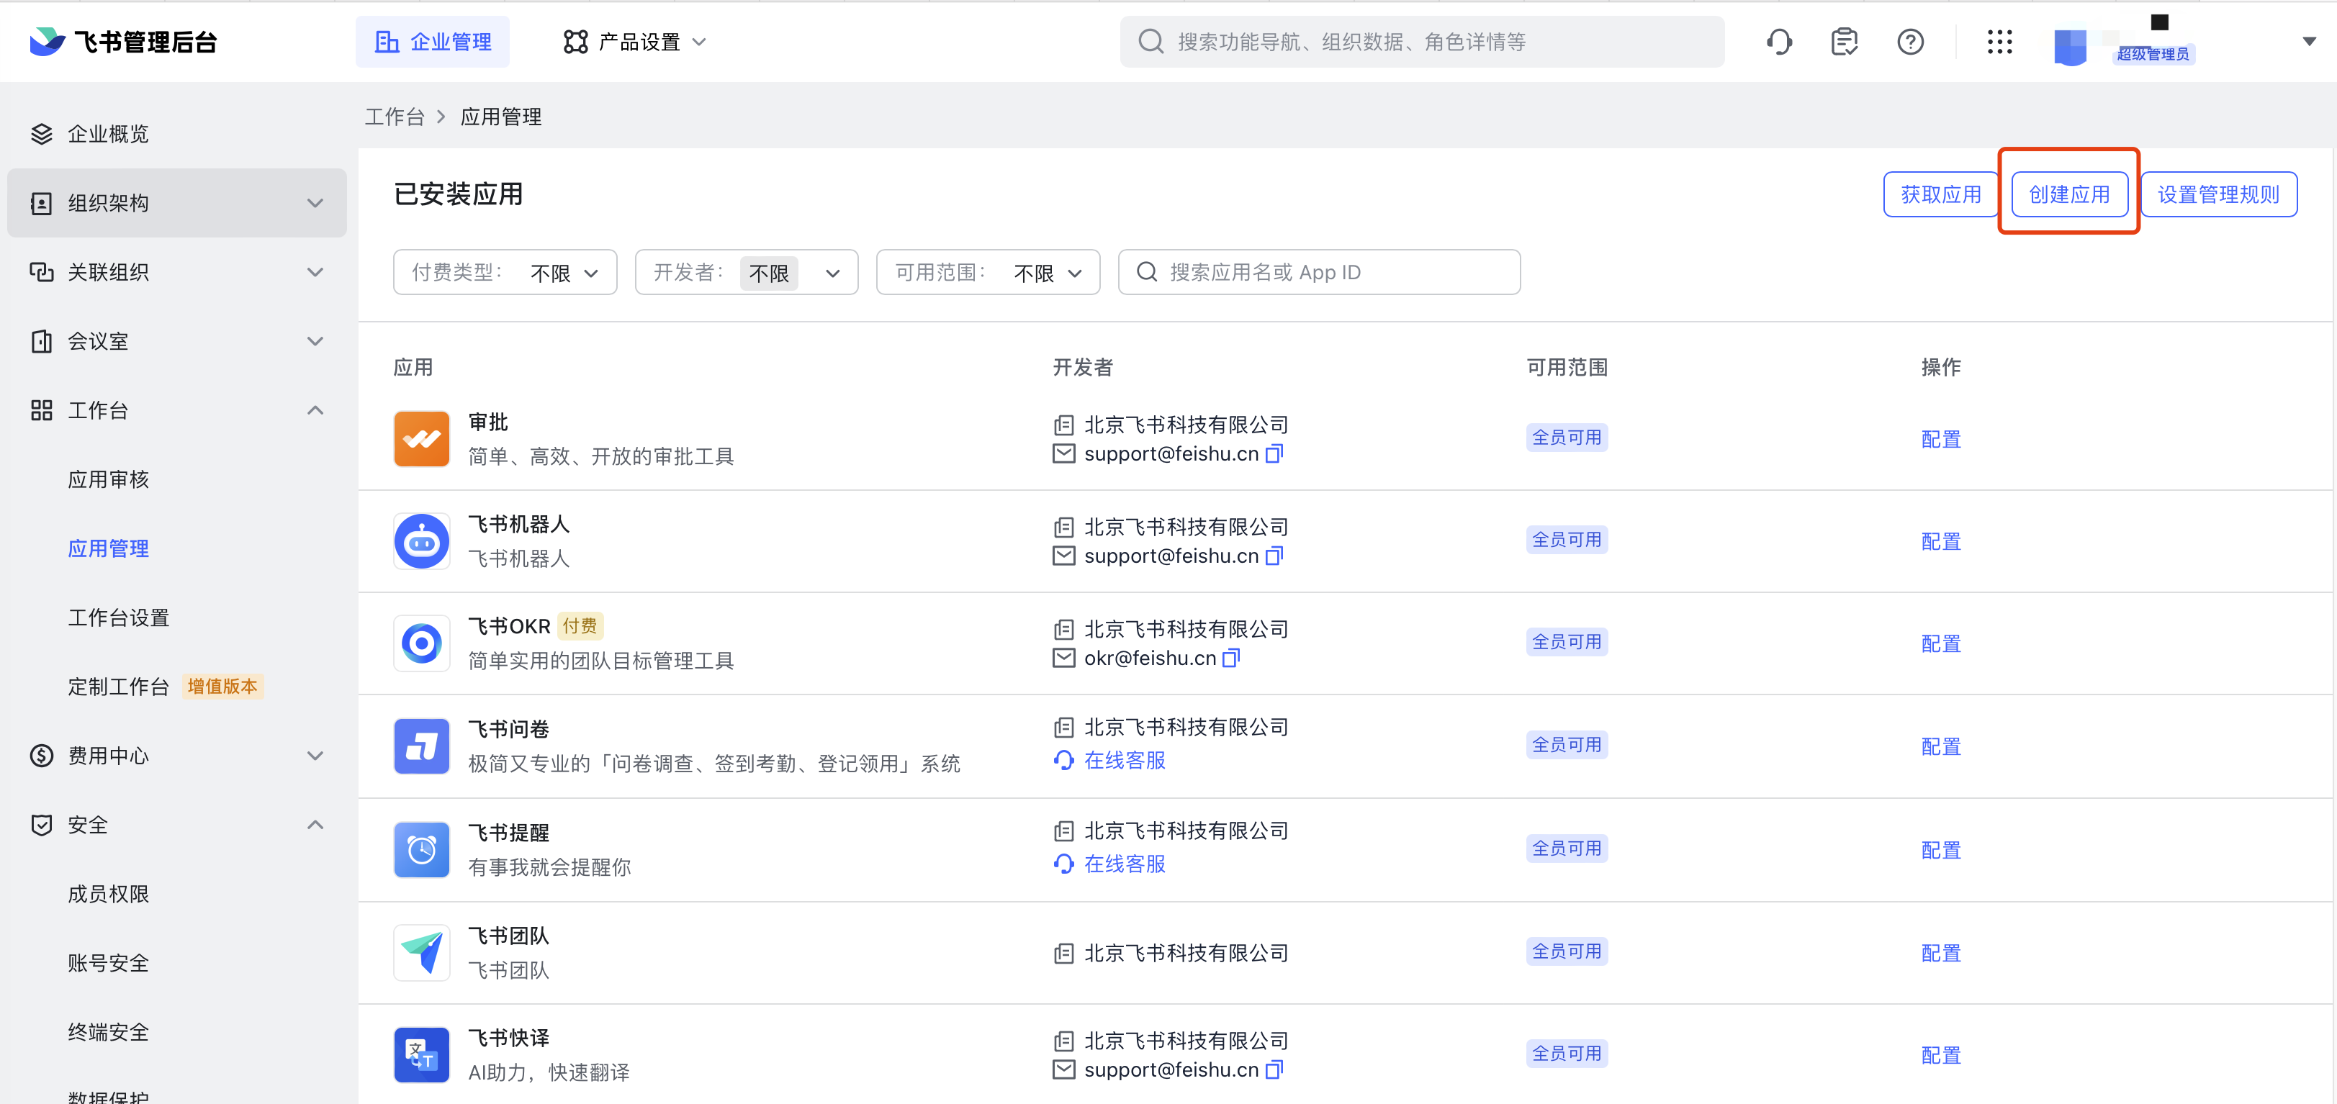The image size is (2337, 1104).
Task: Open 开发者 filter dropdown
Action: pos(747,272)
